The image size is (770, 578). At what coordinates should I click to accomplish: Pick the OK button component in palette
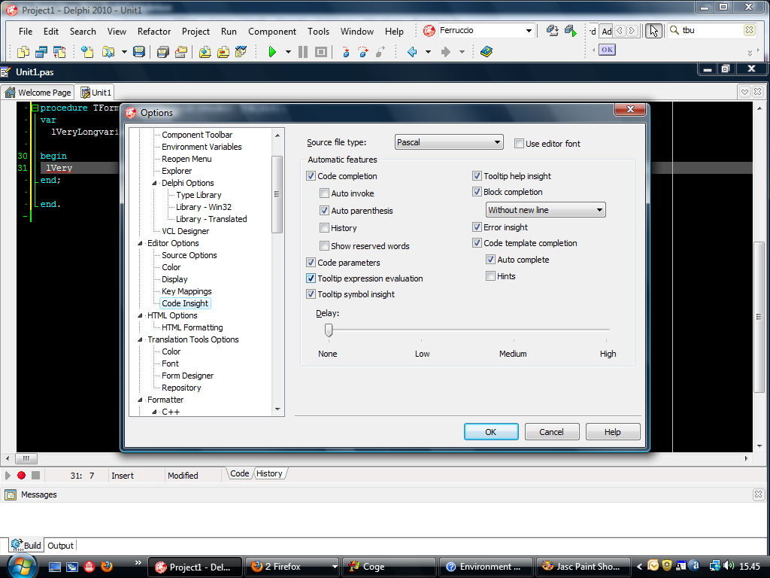(x=607, y=50)
